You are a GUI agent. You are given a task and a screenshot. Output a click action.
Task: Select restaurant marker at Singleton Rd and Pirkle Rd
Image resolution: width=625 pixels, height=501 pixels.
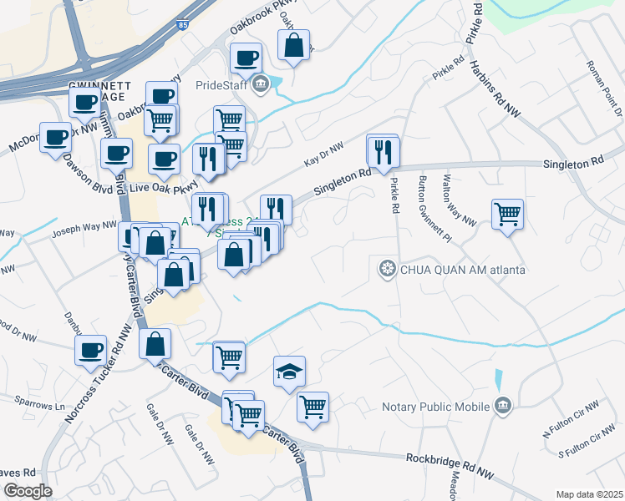pos(384,151)
